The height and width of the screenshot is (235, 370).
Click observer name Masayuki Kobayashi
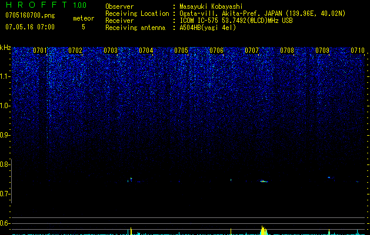click(211, 6)
